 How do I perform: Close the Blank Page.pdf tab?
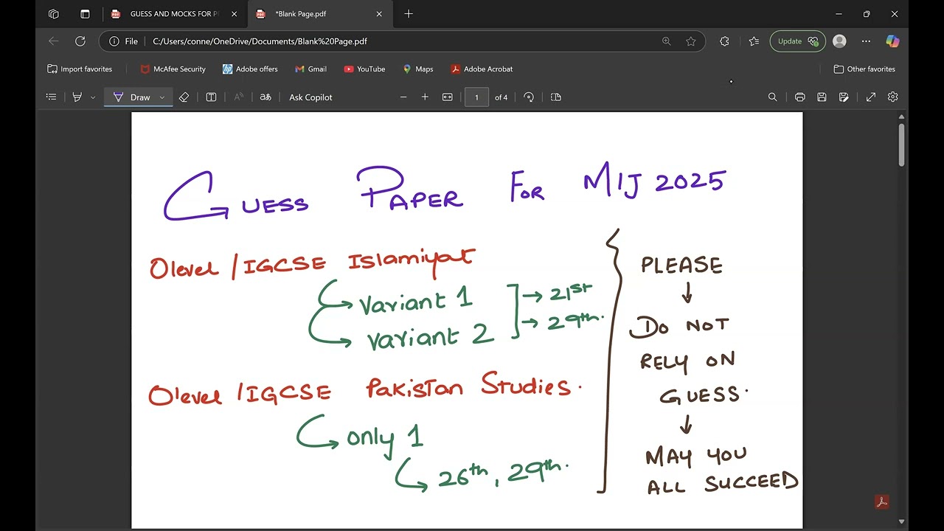379,14
